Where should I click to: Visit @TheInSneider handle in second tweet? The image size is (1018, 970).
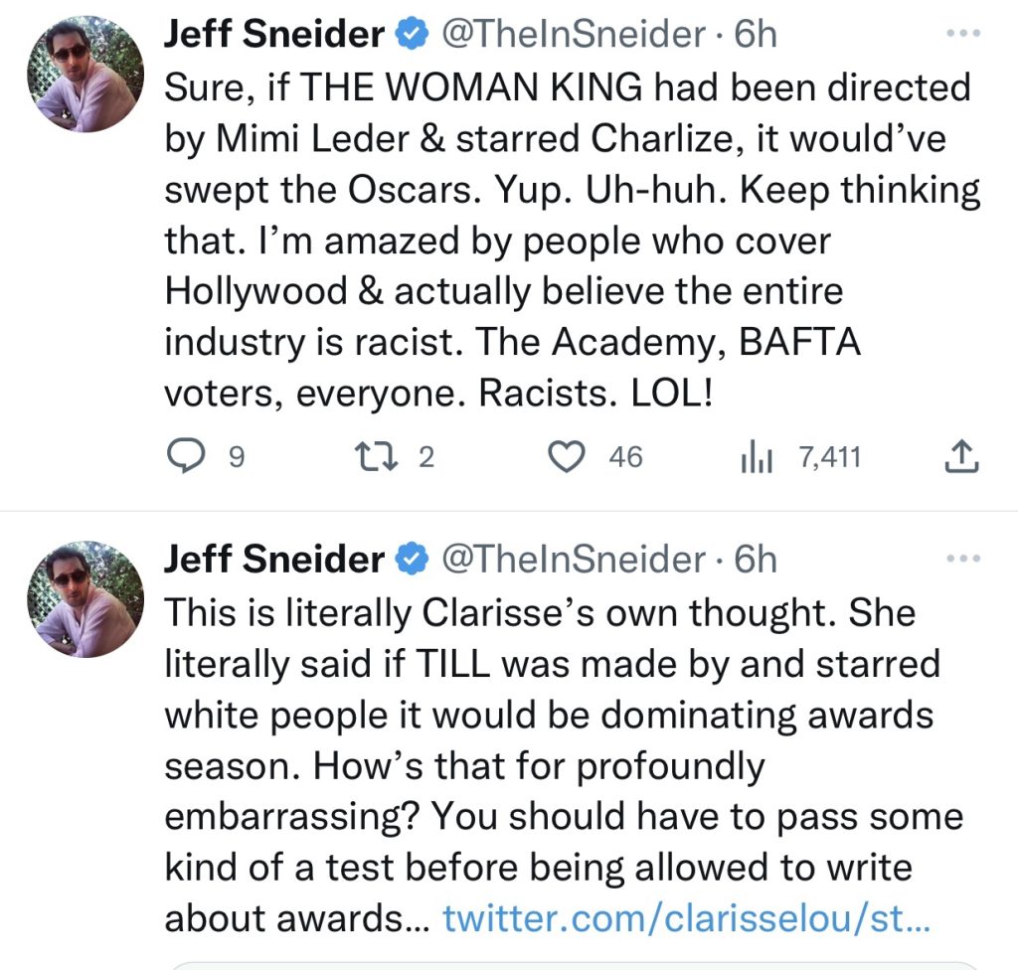pyautogui.click(x=572, y=561)
